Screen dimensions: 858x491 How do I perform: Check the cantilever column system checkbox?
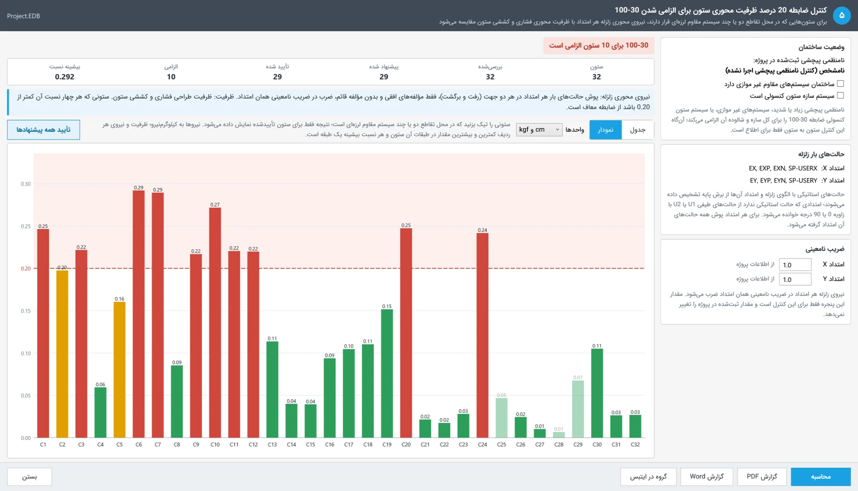840,95
